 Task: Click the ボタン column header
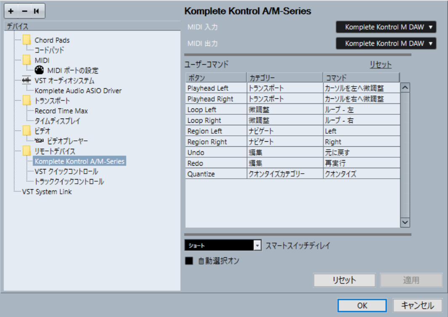(216, 78)
